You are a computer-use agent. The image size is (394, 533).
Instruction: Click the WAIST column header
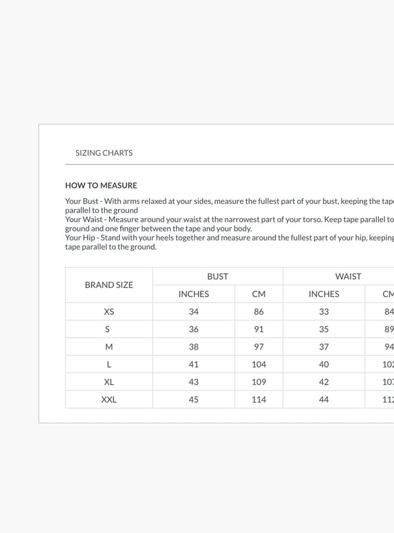pyautogui.click(x=348, y=276)
